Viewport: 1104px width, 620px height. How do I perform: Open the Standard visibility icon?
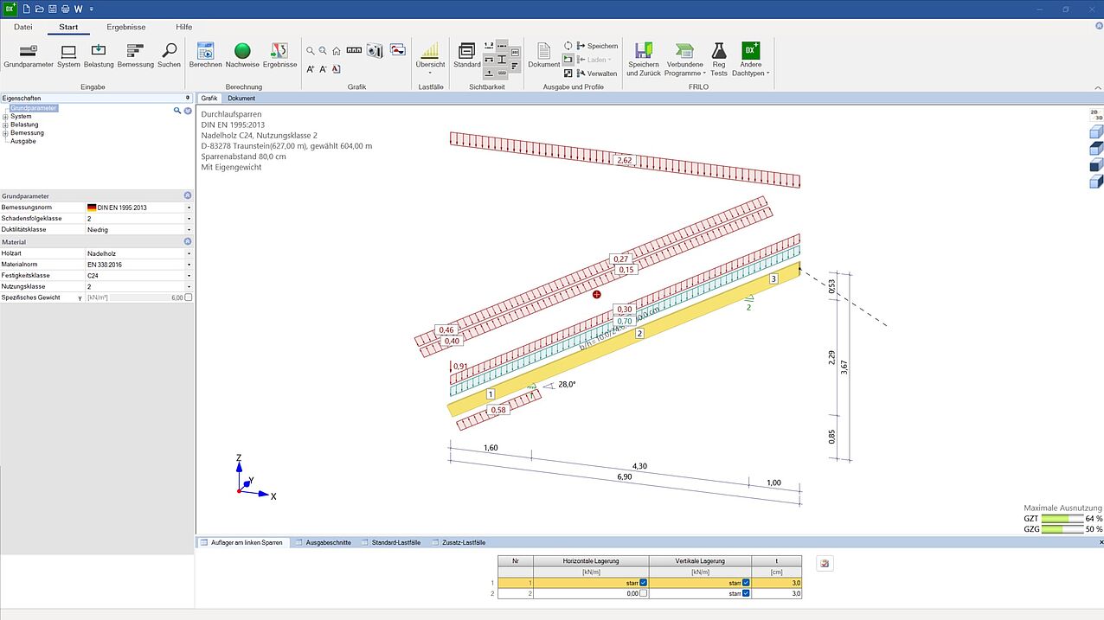(467, 55)
